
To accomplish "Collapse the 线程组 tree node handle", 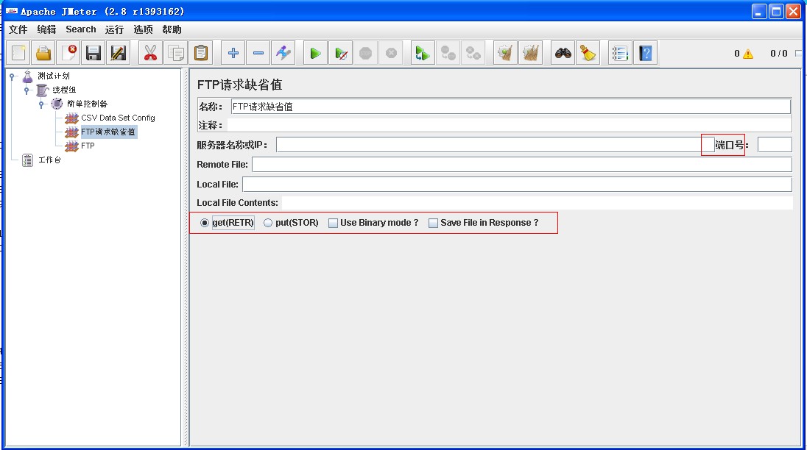I will pos(27,90).
